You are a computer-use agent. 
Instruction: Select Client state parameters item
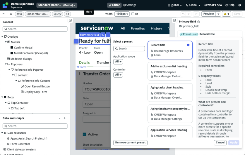pyautogui.click(x=21, y=149)
